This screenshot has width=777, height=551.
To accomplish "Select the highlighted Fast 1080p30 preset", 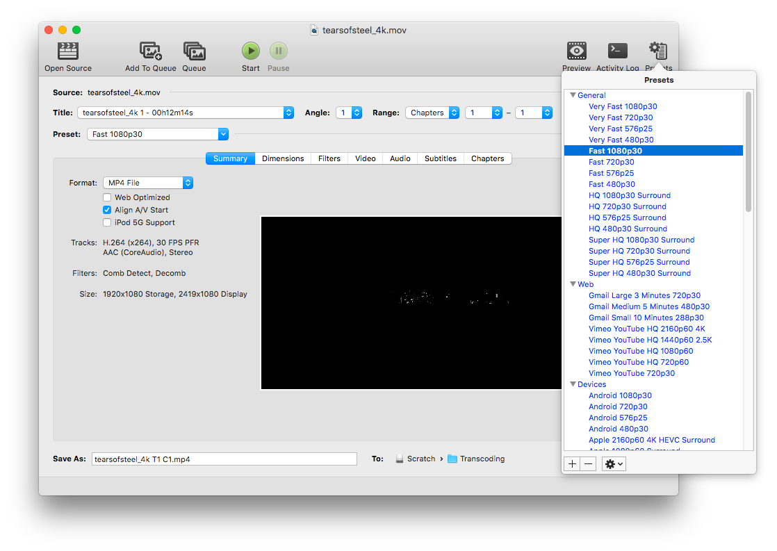I will click(653, 151).
